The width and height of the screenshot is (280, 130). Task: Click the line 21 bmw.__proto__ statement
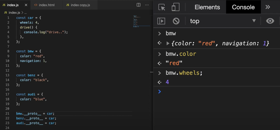[x=35, y=114]
